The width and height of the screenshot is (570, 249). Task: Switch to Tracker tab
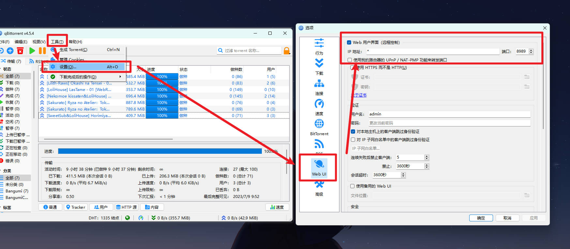[75, 207]
